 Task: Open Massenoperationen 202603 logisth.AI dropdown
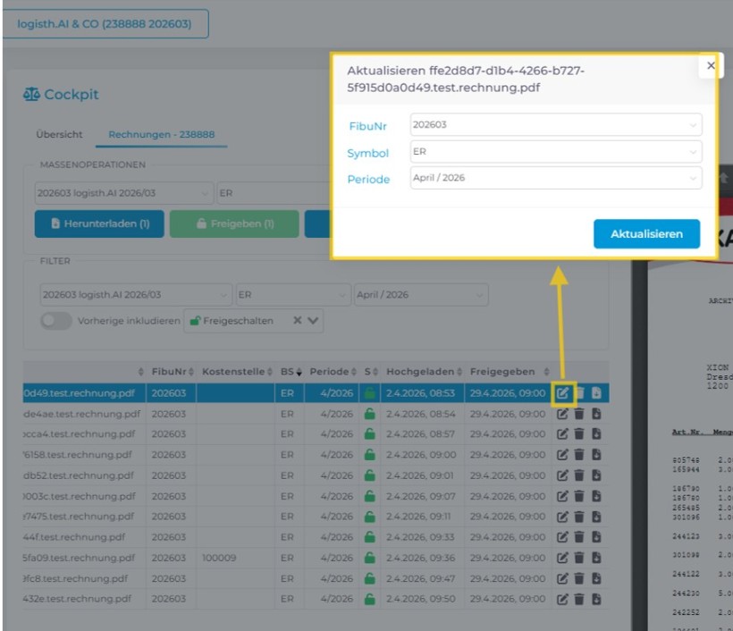coord(123,193)
